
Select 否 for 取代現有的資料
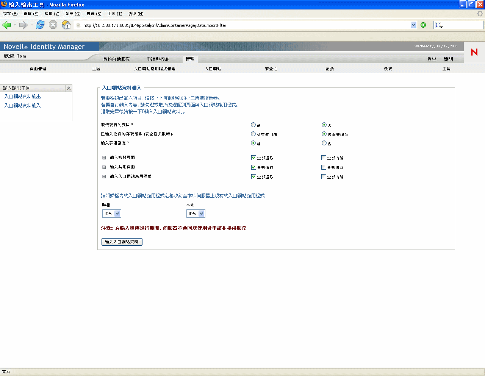324,125
